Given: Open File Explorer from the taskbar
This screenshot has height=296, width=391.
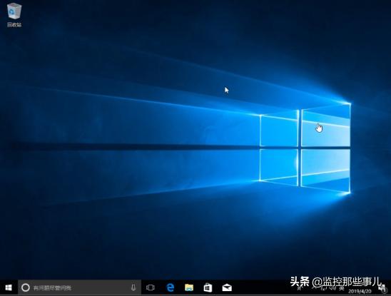Looking at the screenshot, I should pos(189,287).
